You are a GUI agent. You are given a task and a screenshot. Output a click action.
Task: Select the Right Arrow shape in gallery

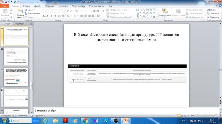click(x=147, y=13)
